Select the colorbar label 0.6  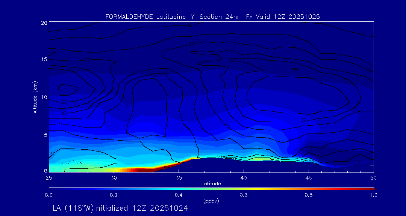point(244,195)
